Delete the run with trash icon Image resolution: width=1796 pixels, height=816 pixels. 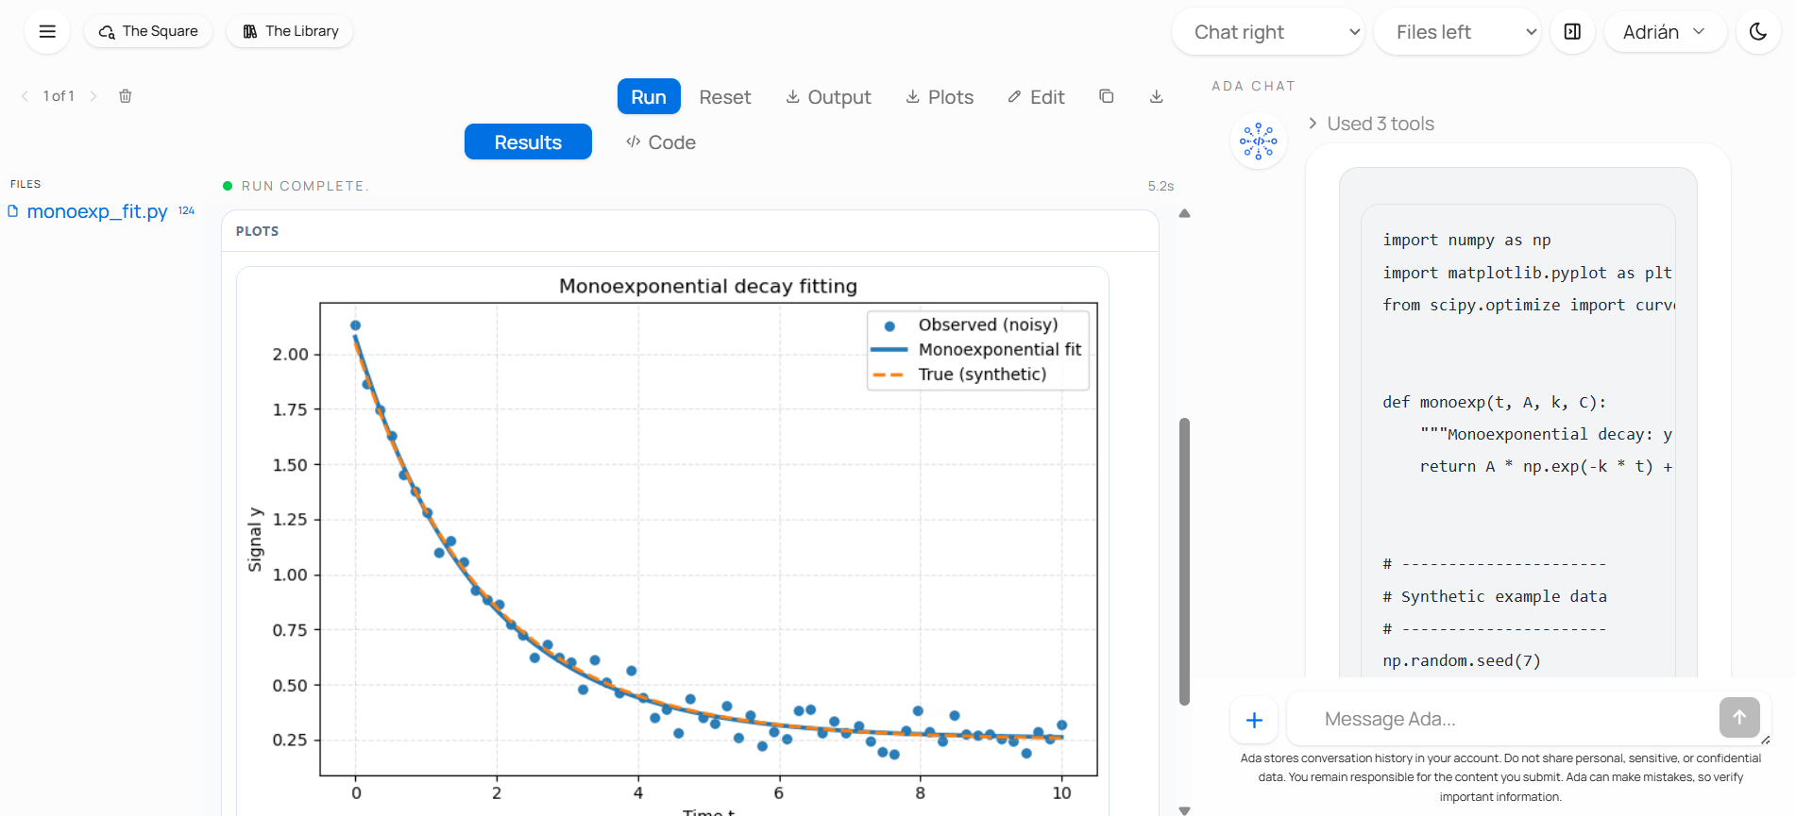[126, 96]
